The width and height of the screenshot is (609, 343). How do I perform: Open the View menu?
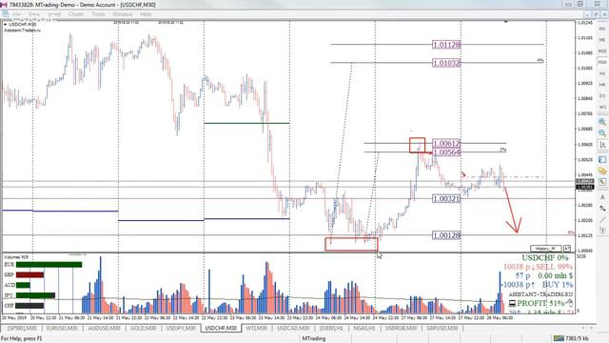34,14
